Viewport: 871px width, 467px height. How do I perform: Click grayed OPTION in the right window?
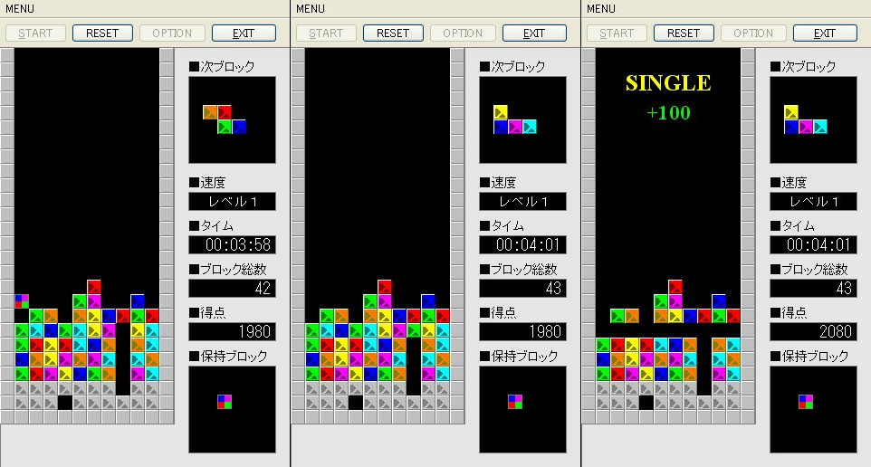753,33
